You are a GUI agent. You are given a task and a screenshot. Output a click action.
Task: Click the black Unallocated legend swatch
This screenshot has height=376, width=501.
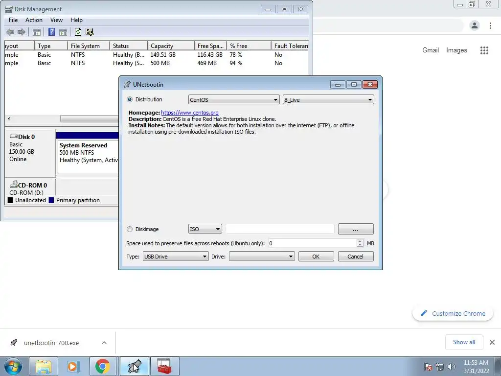[x=10, y=200]
